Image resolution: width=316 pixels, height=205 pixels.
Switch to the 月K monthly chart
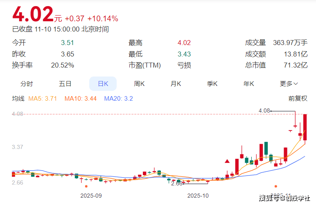176,84
